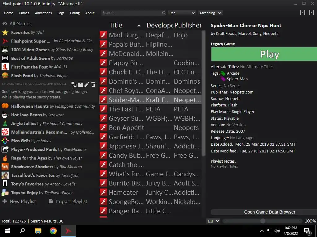Click the Best of Adult Swim [as] icon

pos(5,58)
